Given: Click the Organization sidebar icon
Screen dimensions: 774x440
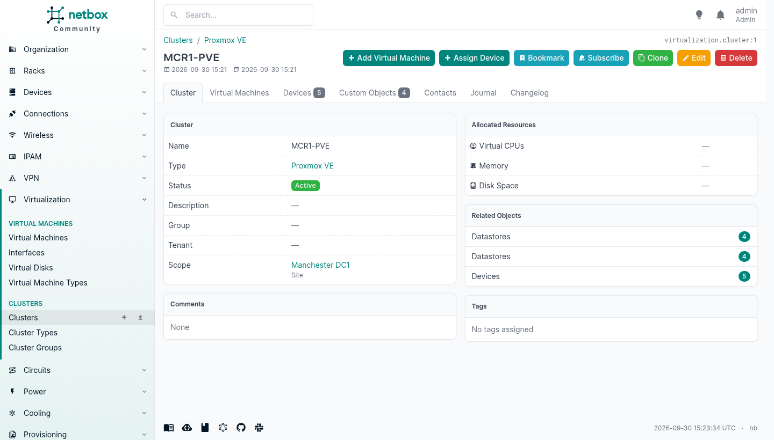Looking at the screenshot, I should coord(12,49).
